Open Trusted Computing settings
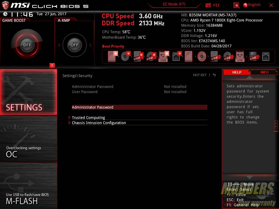279x209 pixels. tap(139, 118)
